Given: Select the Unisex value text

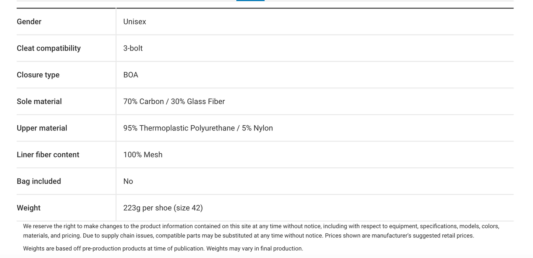Looking at the screenshot, I should point(135,22).
